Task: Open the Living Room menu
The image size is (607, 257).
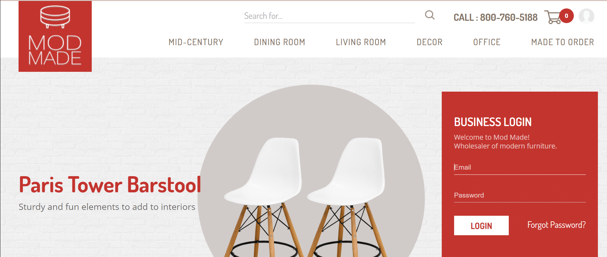Action: coord(361,42)
